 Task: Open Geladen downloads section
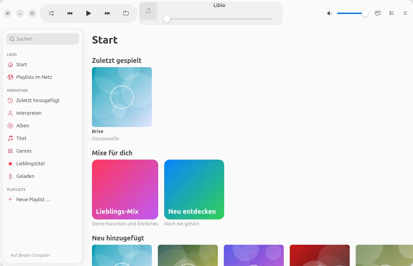tap(43, 176)
